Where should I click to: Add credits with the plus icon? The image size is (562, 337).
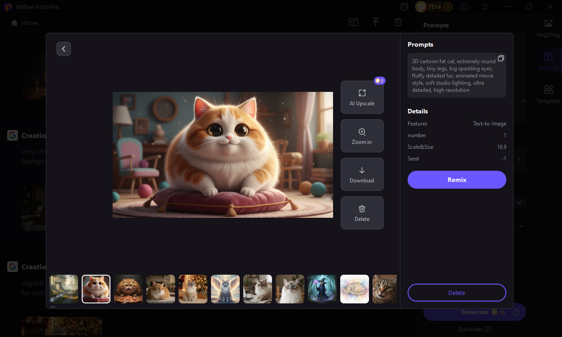pos(448,7)
